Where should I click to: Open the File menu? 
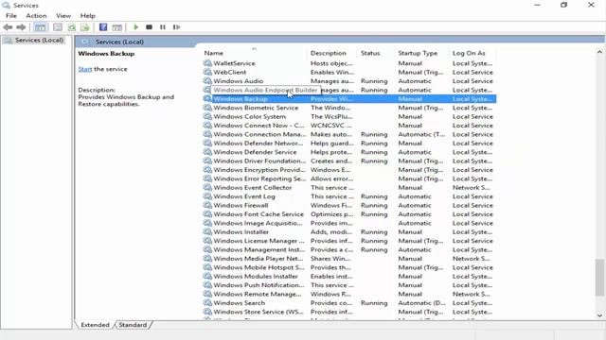click(11, 16)
